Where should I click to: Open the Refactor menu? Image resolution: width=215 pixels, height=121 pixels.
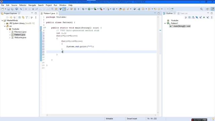point(23,5)
